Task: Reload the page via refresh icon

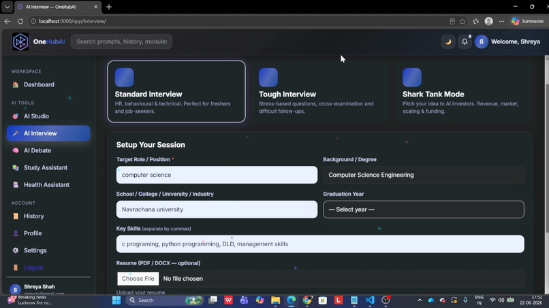Action: pos(20,21)
